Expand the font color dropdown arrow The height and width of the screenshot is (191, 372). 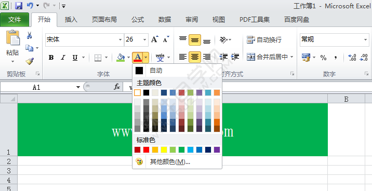click(146, 57)
